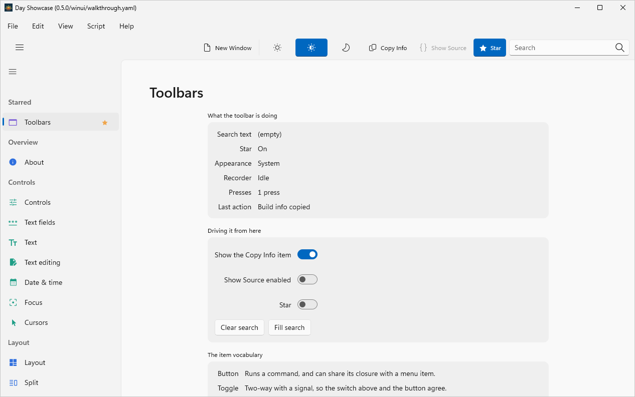Click the Text fields dotted icon

(13, 222)
